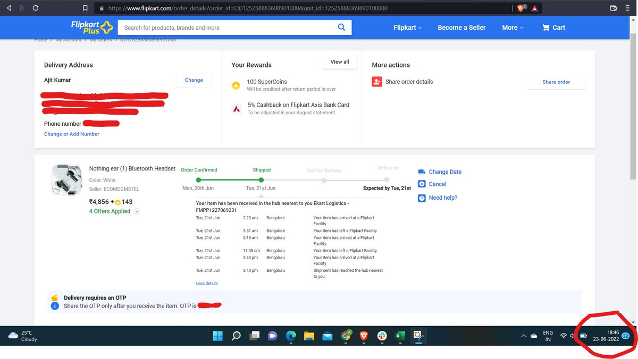Open Need help? link
Screen dimensions: 638x359
(443, 198)
